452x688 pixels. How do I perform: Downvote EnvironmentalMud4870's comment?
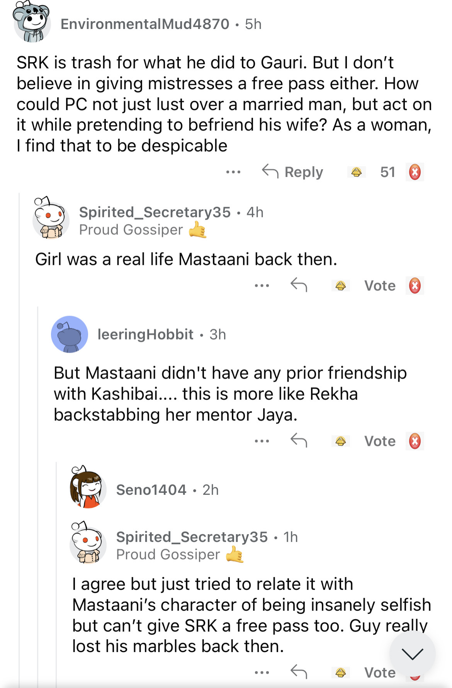point(415,172)
